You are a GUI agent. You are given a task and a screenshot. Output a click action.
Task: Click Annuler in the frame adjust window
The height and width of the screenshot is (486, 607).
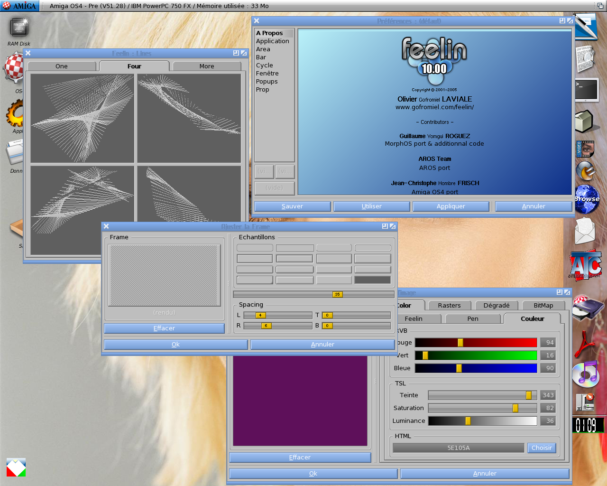click(x=322, y=345)
